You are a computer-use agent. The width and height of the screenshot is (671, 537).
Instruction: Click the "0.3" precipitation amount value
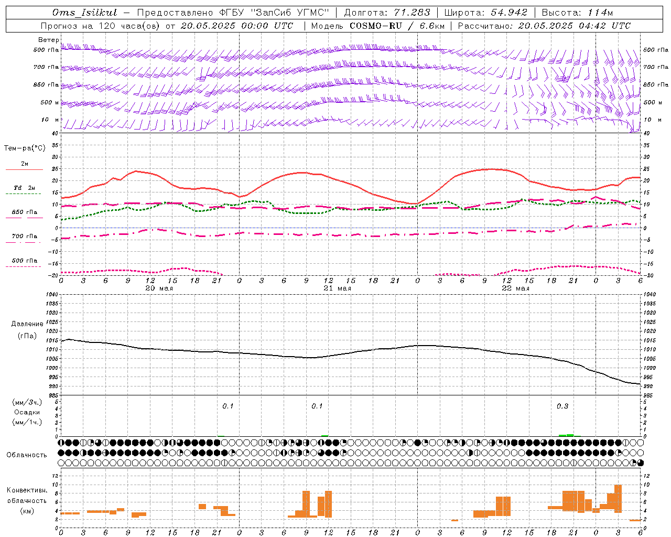tap(562, 406)
